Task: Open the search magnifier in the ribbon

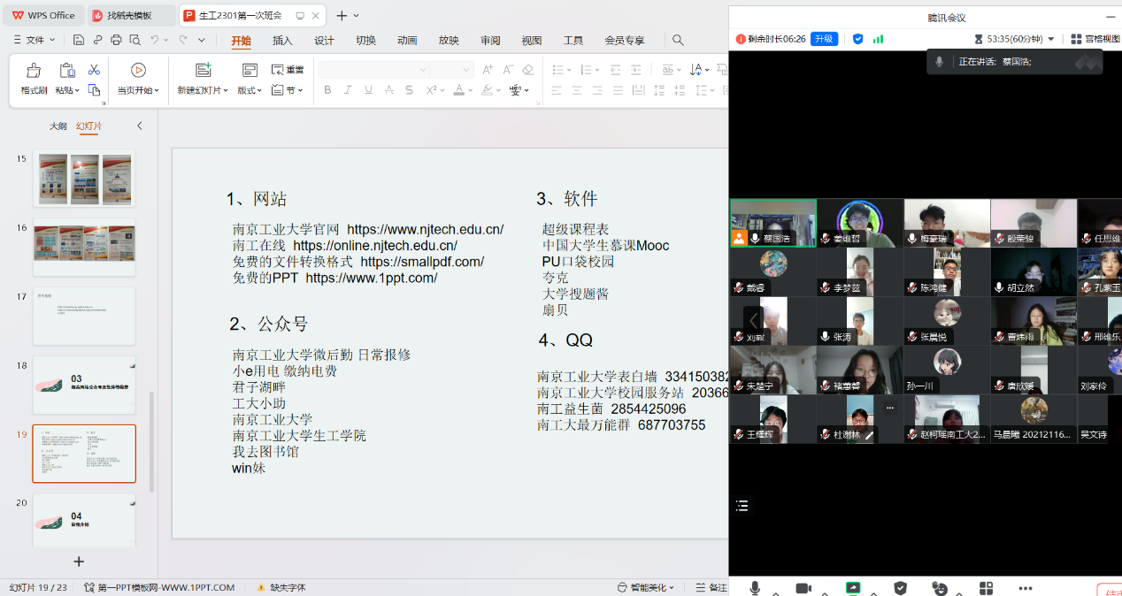Action: tap(678, 40)
